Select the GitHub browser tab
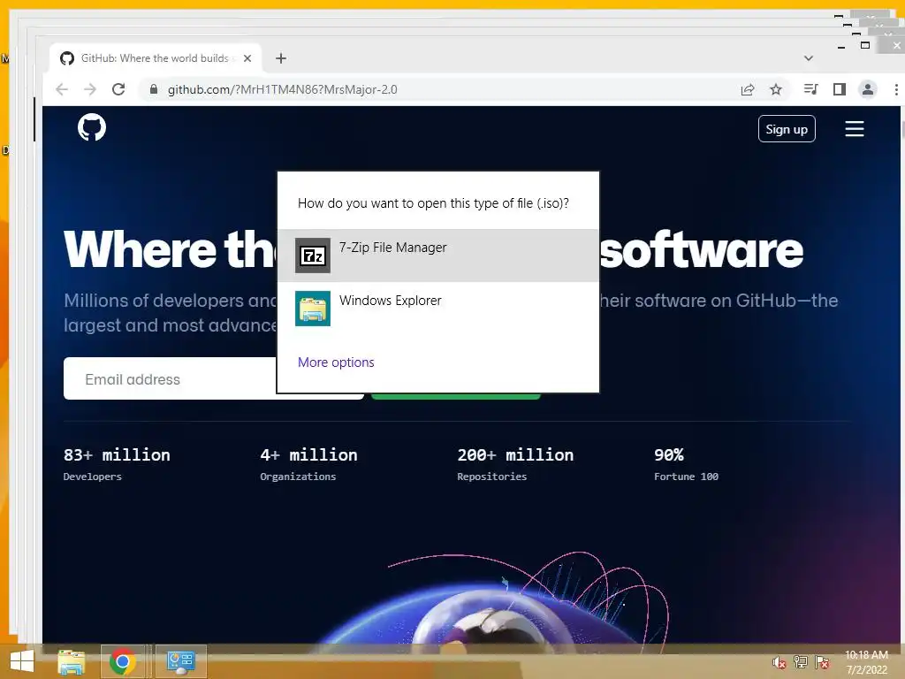Image resolution: width=905 pixels, height=679 pixels. tap(156, 58)
